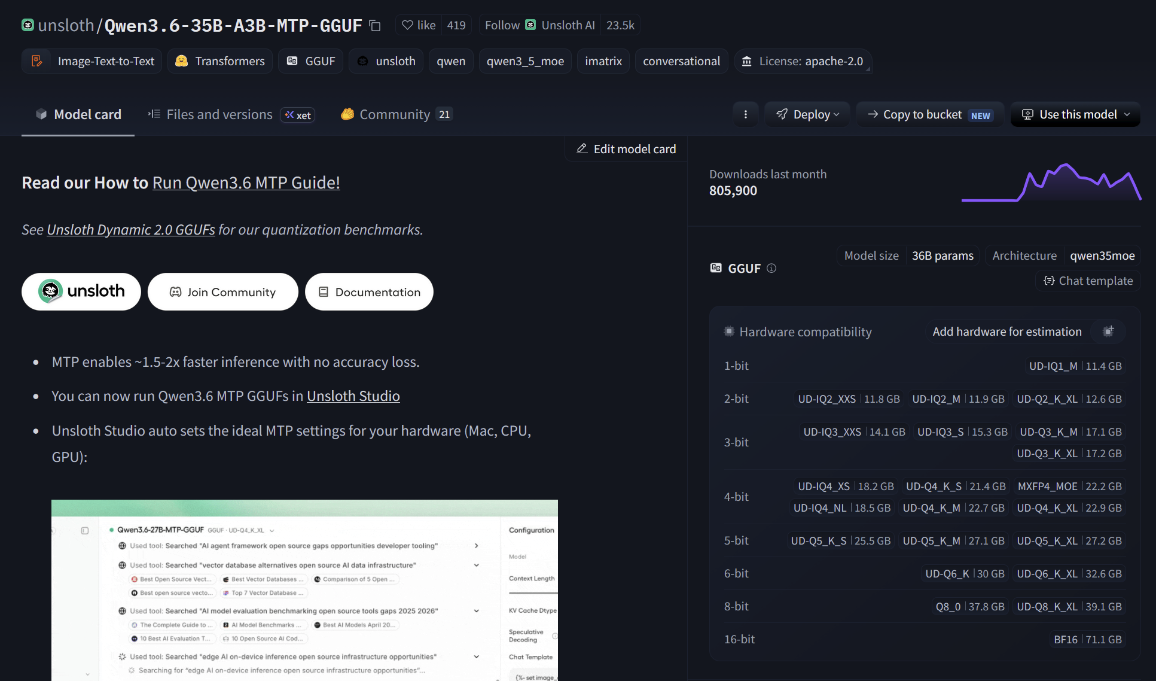Copy the model name with the copy icon
1156x681 pixels.
(x=375, y=25)
